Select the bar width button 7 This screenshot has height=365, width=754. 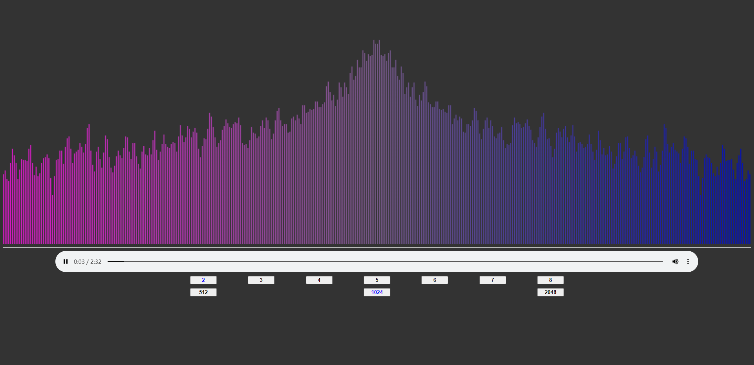point(493,280)
